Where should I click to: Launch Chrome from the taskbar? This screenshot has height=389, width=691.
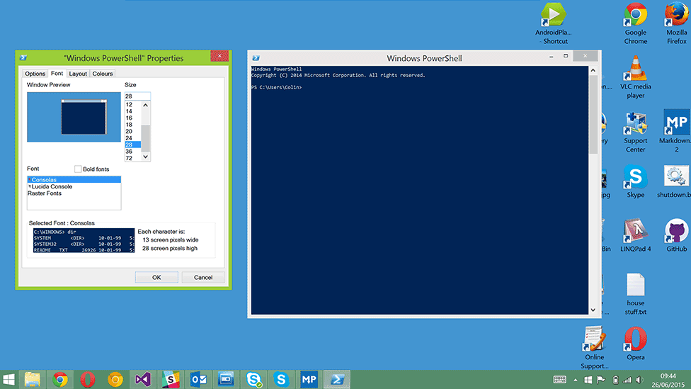[x=60, y=379]
